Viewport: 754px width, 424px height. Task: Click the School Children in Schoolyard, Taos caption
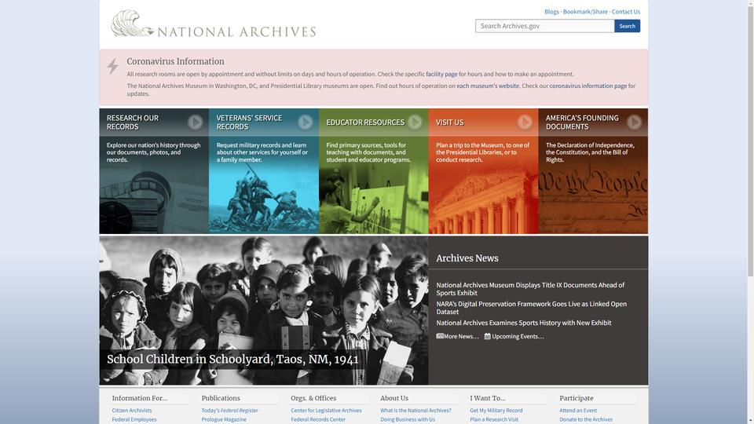point(232,359)
